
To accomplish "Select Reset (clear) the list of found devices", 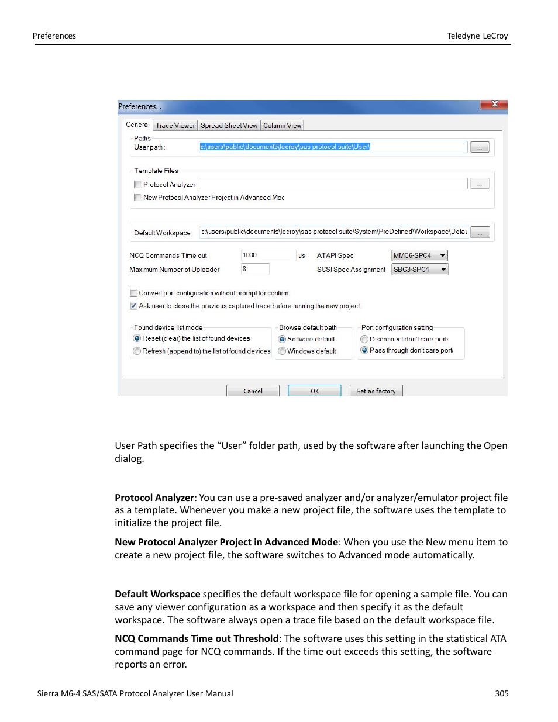I will click(137, 338).
